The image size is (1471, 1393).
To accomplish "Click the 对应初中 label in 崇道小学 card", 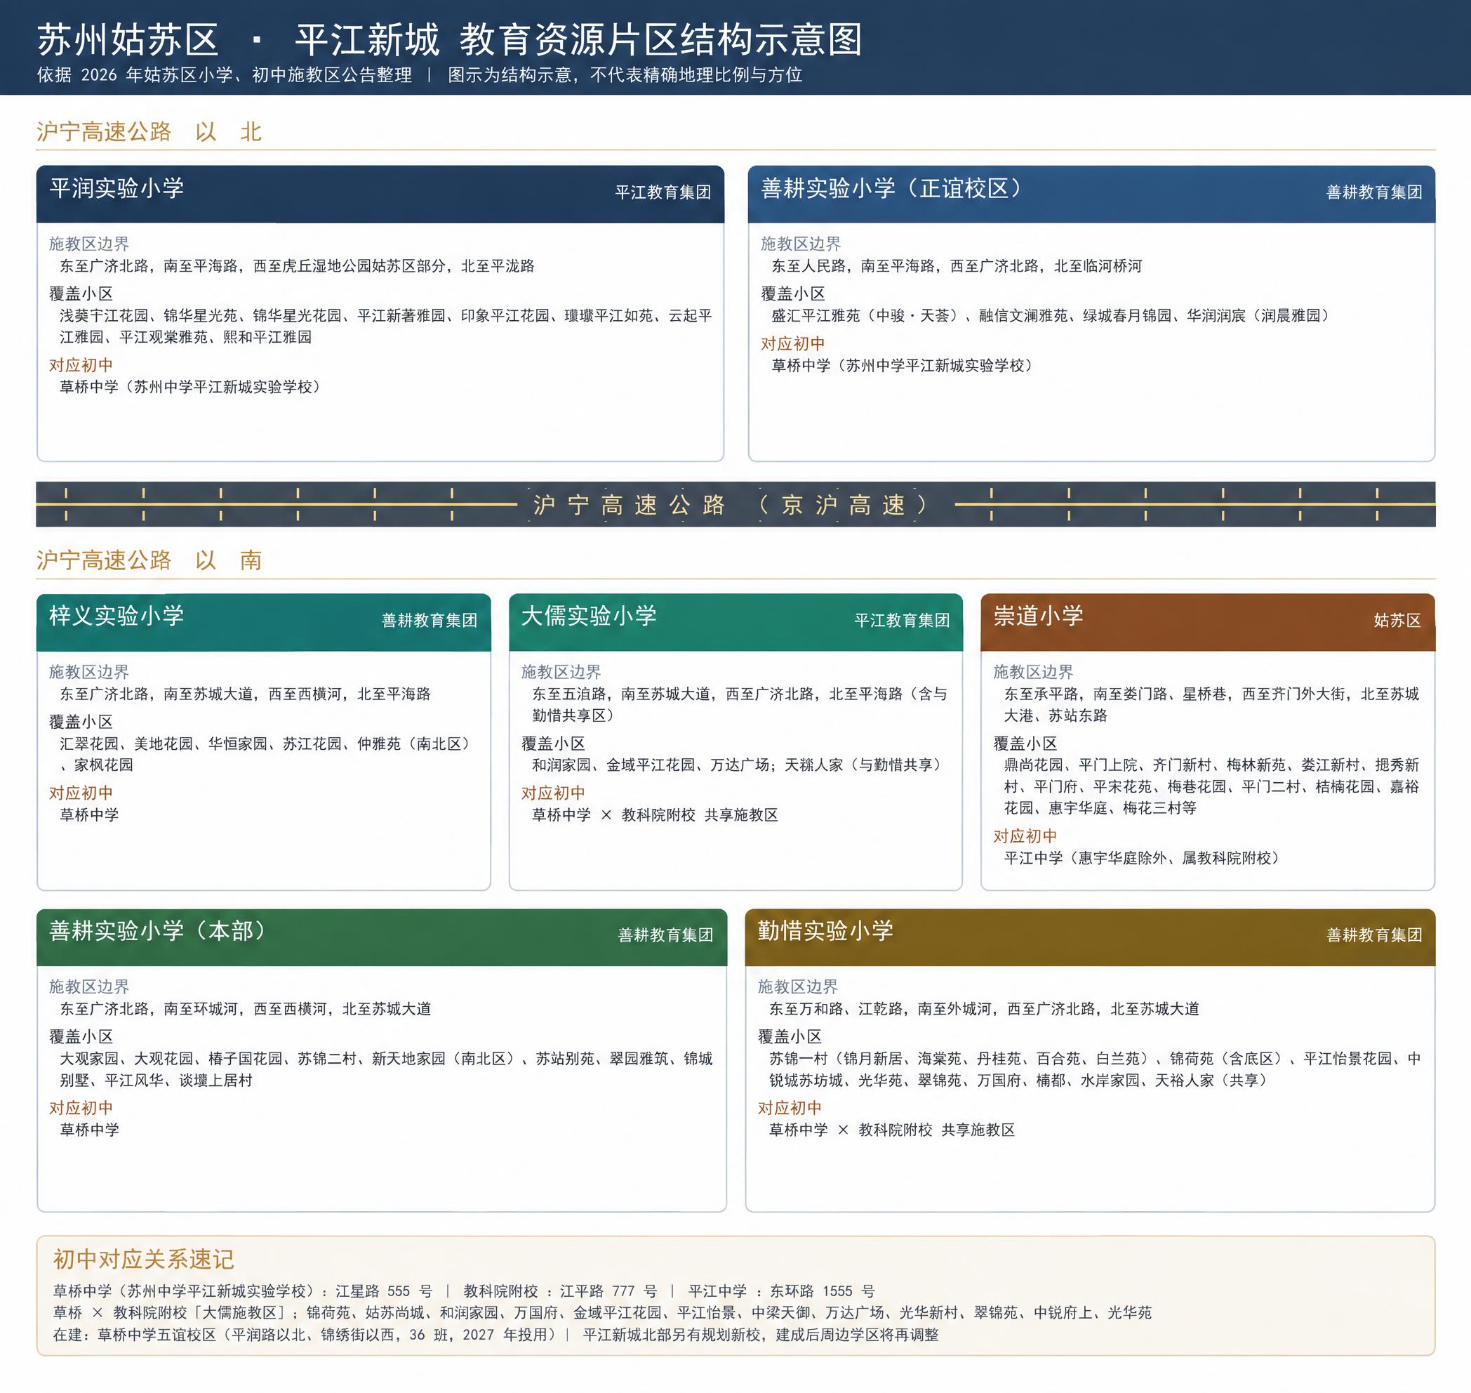I will (x=1025, y=836).
